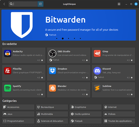Open the Graphisme category
The image size is (139, 127).
(86, 107)
